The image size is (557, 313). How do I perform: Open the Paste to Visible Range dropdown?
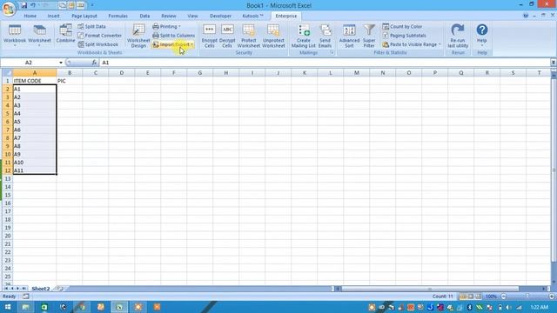point(412,44)
